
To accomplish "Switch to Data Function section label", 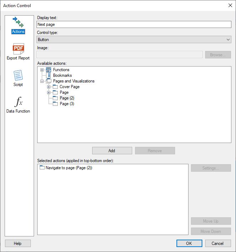I will point(18,111).
